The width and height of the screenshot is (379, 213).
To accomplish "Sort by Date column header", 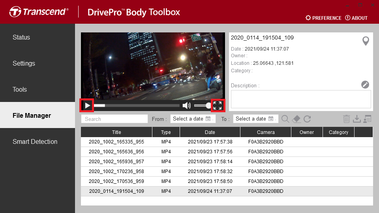I will point(210,132).
